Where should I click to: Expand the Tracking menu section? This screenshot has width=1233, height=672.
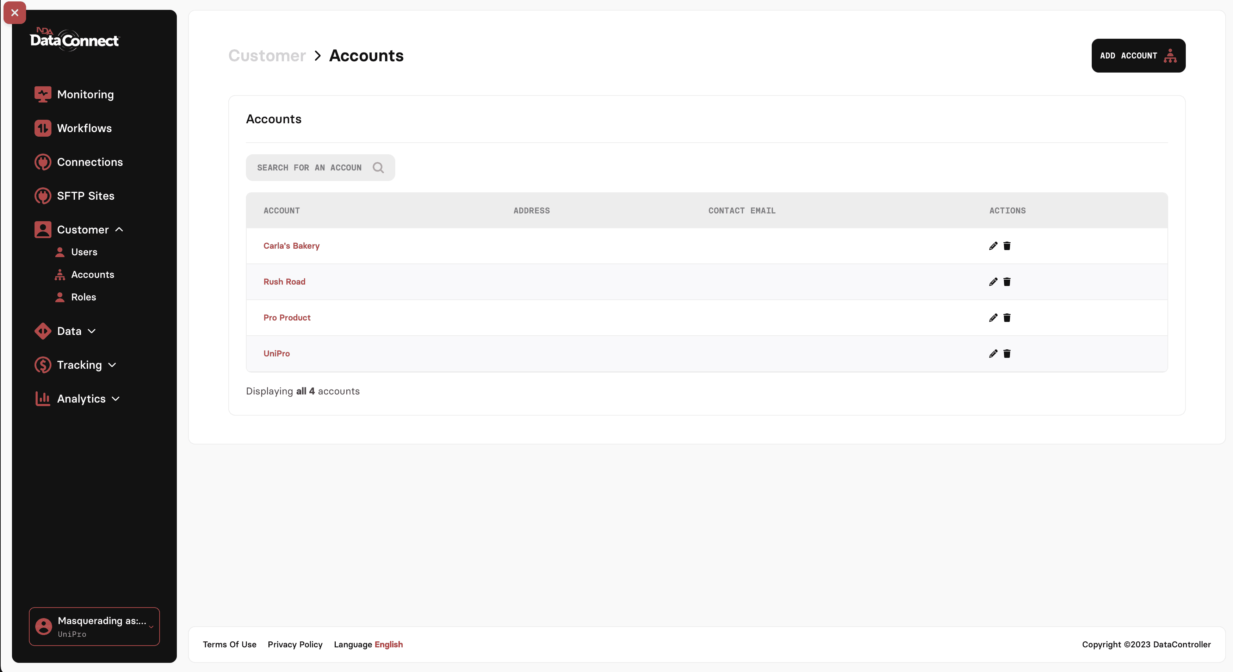pyautogui.click(x=112, y=365)
